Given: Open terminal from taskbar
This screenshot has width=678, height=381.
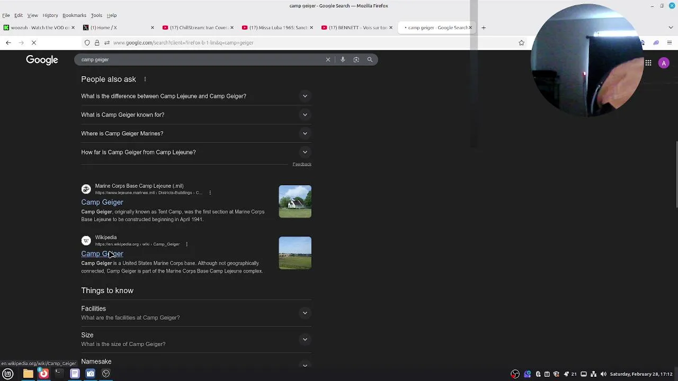Looking at the screenshot, I should coord(59,374).
